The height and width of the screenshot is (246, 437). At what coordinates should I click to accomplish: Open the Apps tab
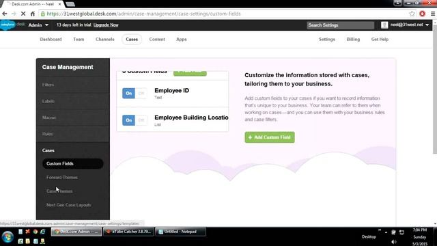point(181,40)
